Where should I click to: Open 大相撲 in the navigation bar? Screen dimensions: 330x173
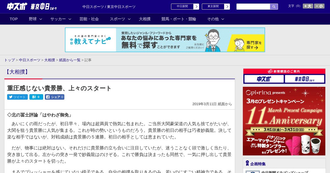click(x=145, y=19)
